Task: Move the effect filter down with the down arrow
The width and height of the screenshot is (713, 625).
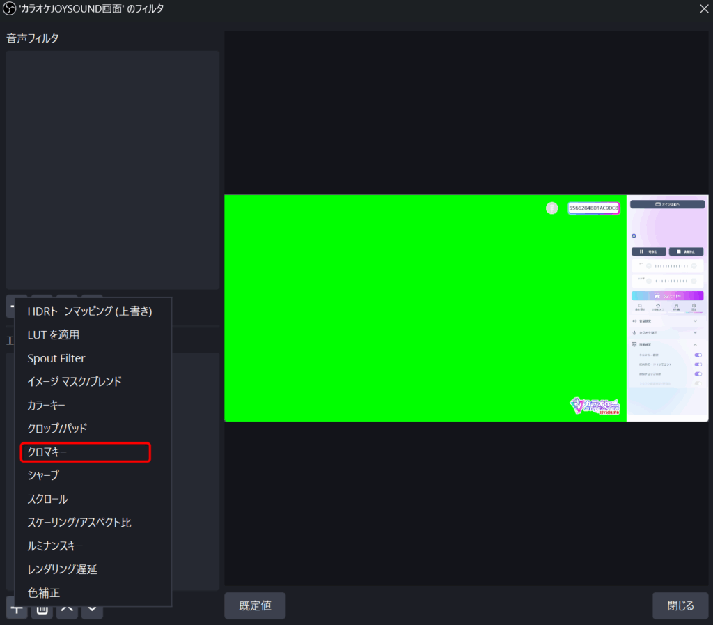Action: 92,608
